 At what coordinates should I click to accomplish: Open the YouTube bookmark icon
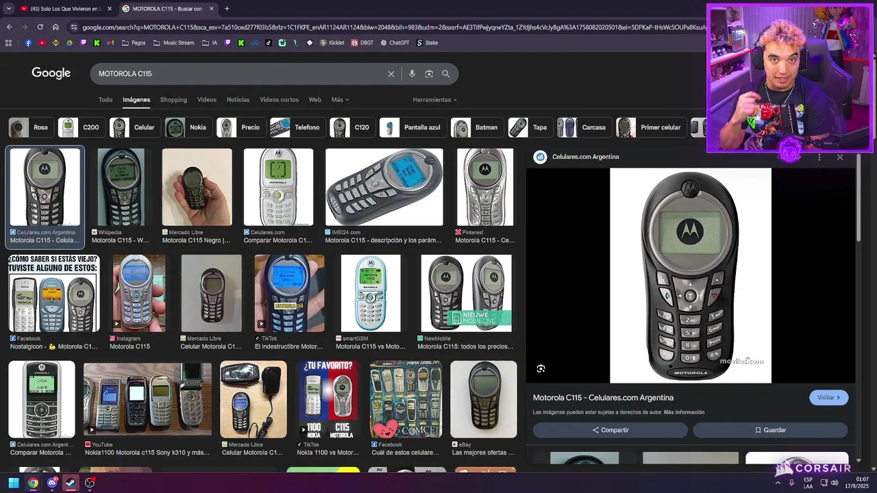click(x=42, y=42)
